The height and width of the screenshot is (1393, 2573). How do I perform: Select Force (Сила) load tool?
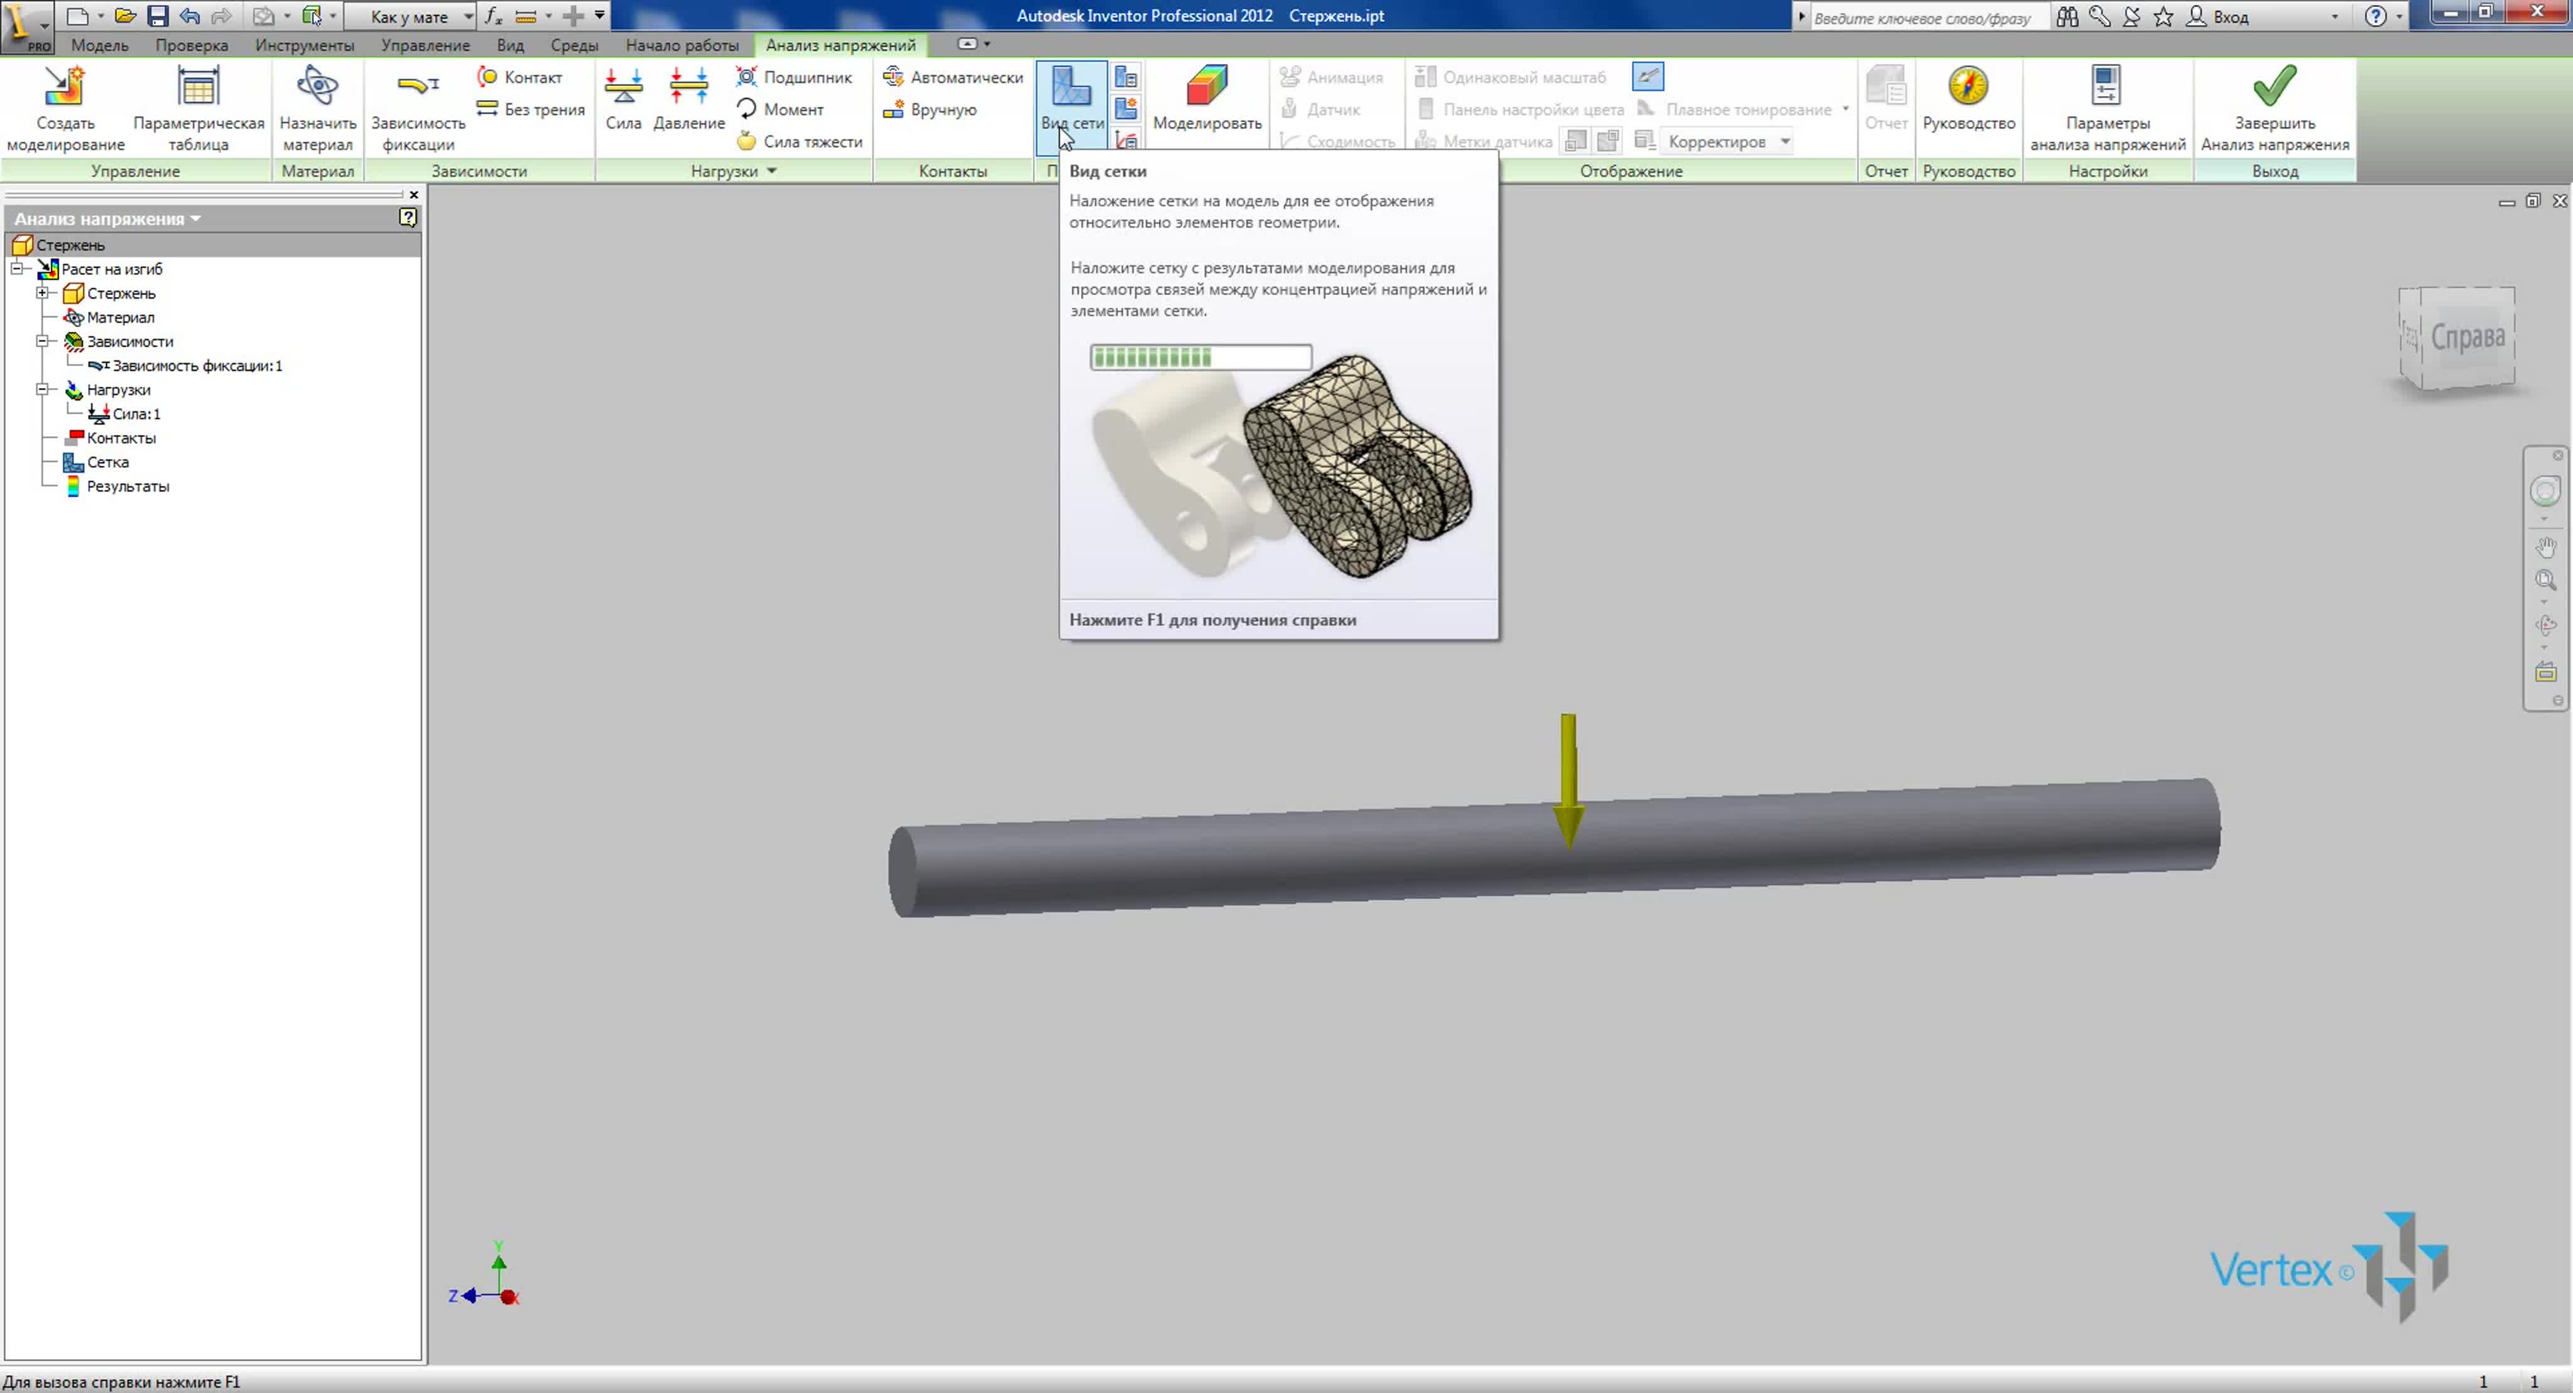623,98
